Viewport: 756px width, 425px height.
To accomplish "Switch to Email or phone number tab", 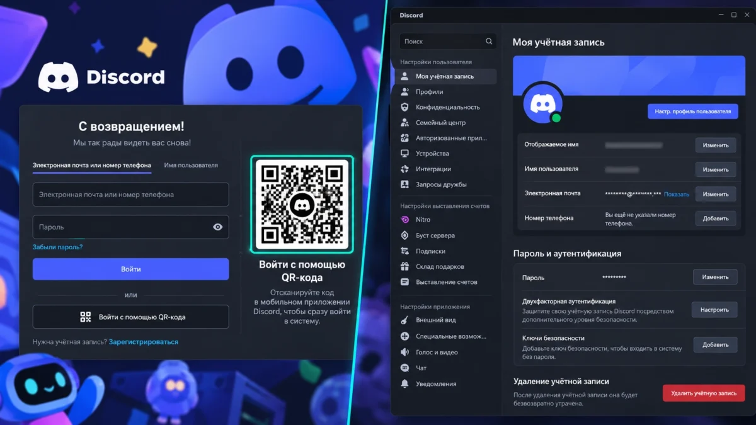I will [x=92, y=166].
